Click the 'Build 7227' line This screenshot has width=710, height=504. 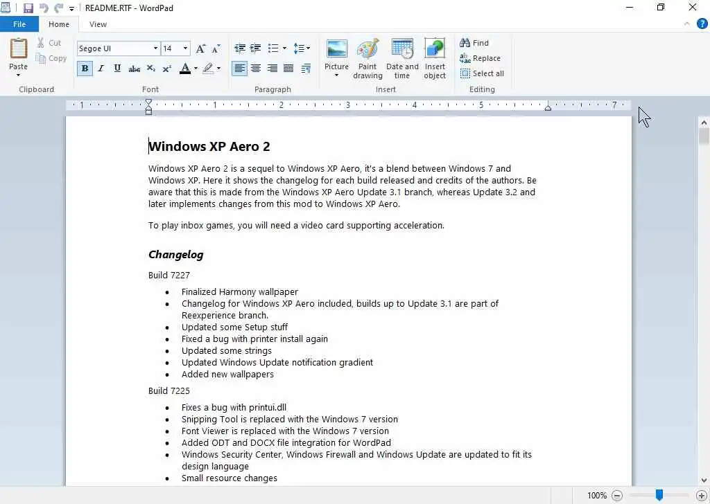pos(169,276)
